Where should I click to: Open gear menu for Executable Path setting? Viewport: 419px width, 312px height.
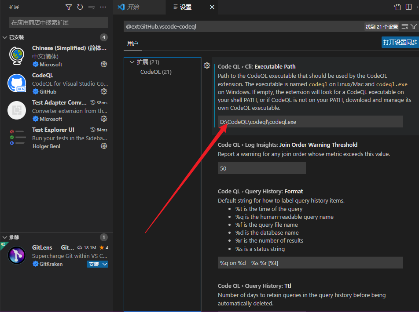point(207,65)
